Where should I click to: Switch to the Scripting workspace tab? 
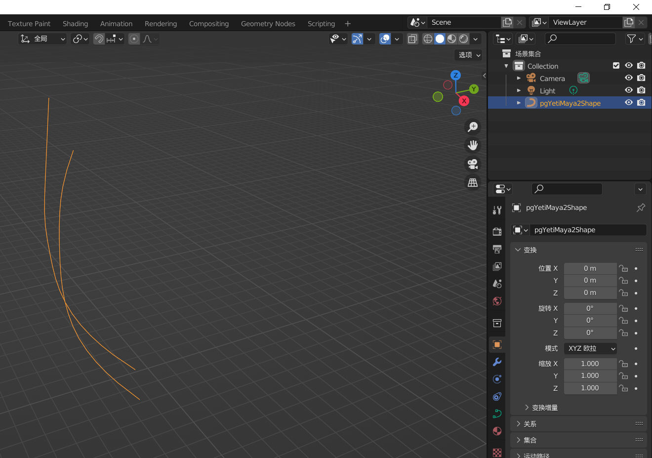click(321, 24)
